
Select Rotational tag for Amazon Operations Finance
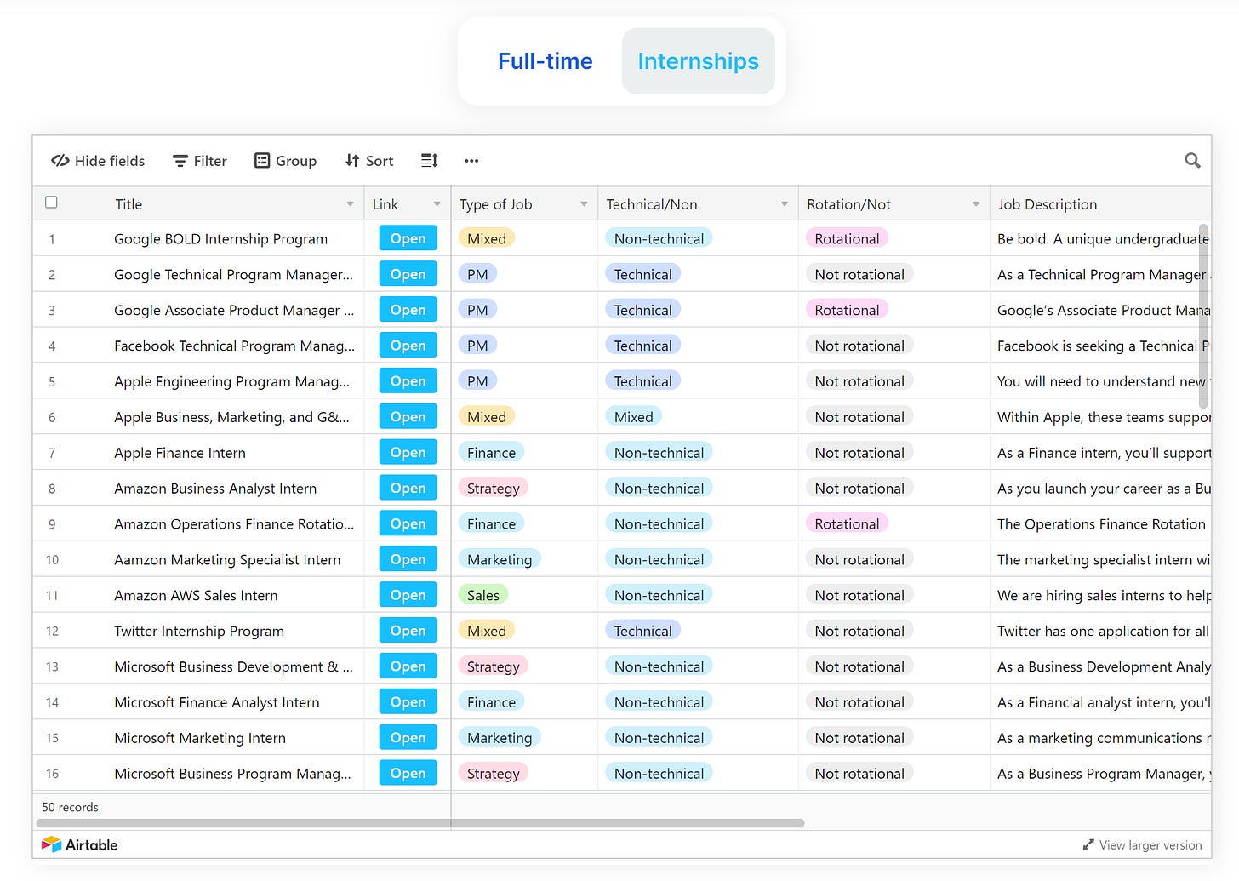coord(847,523)
